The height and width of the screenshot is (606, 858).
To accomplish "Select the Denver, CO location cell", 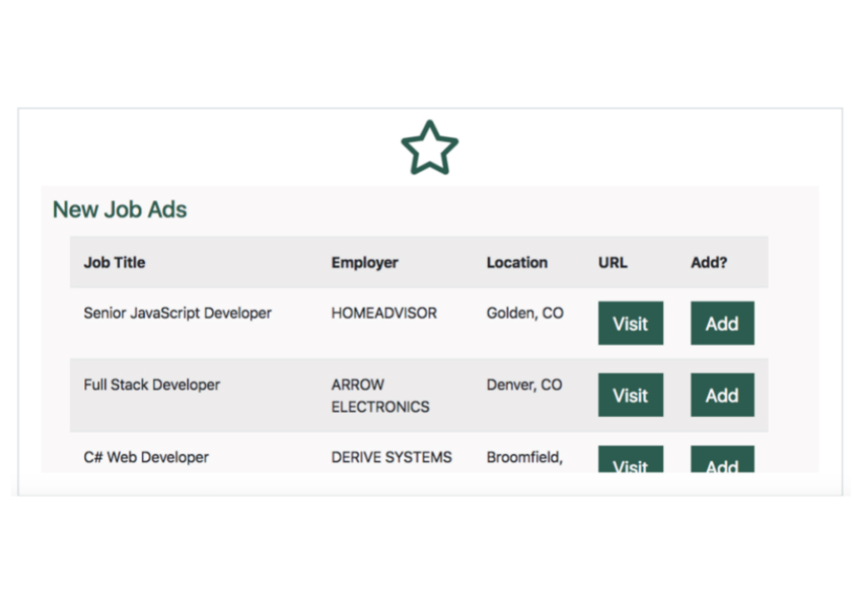I will [x=524, y=385].
